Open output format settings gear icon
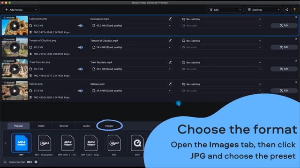 coord(36,162)
